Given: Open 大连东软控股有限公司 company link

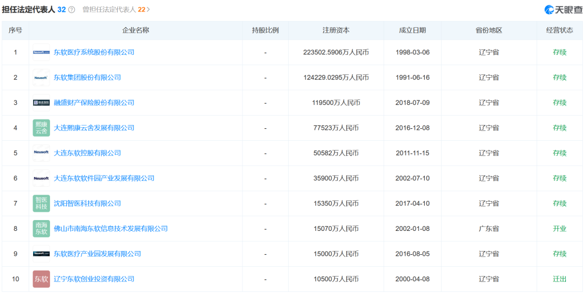Looking at the screenshot, I should 87,153.
